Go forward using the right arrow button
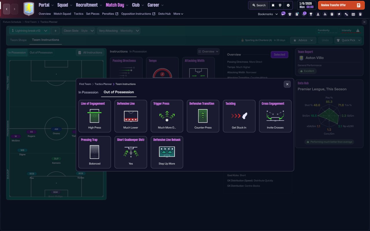 pyautogui.click(x=14, y=9)
